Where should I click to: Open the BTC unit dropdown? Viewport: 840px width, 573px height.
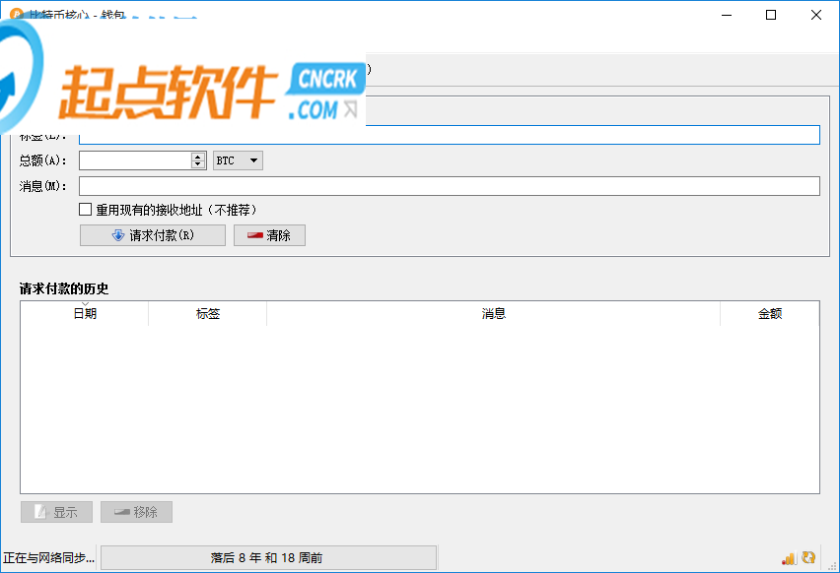coord(238,160)
